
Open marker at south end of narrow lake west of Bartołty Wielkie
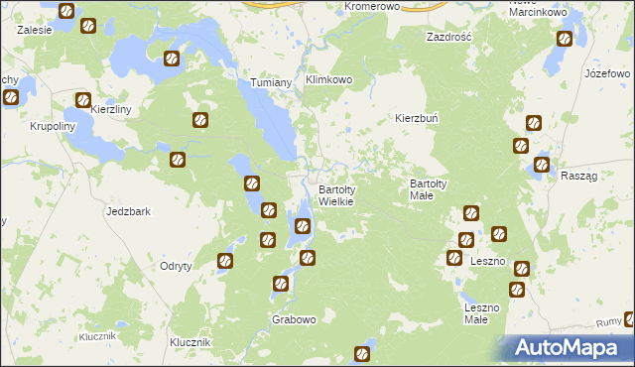269,210
